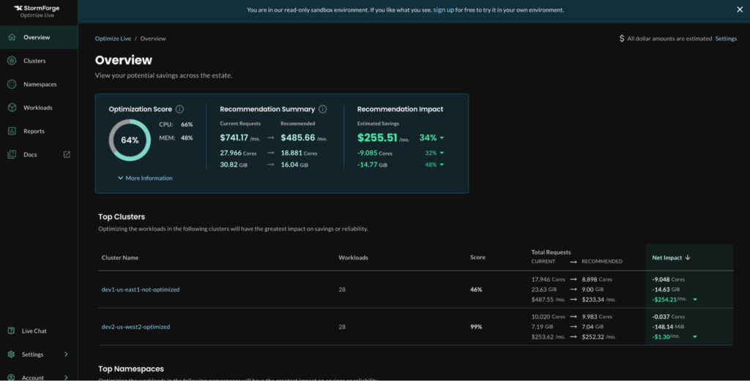Click the MEM: 48% score text
This screenshot has height=381, width=750.
(x=176, y=137)
